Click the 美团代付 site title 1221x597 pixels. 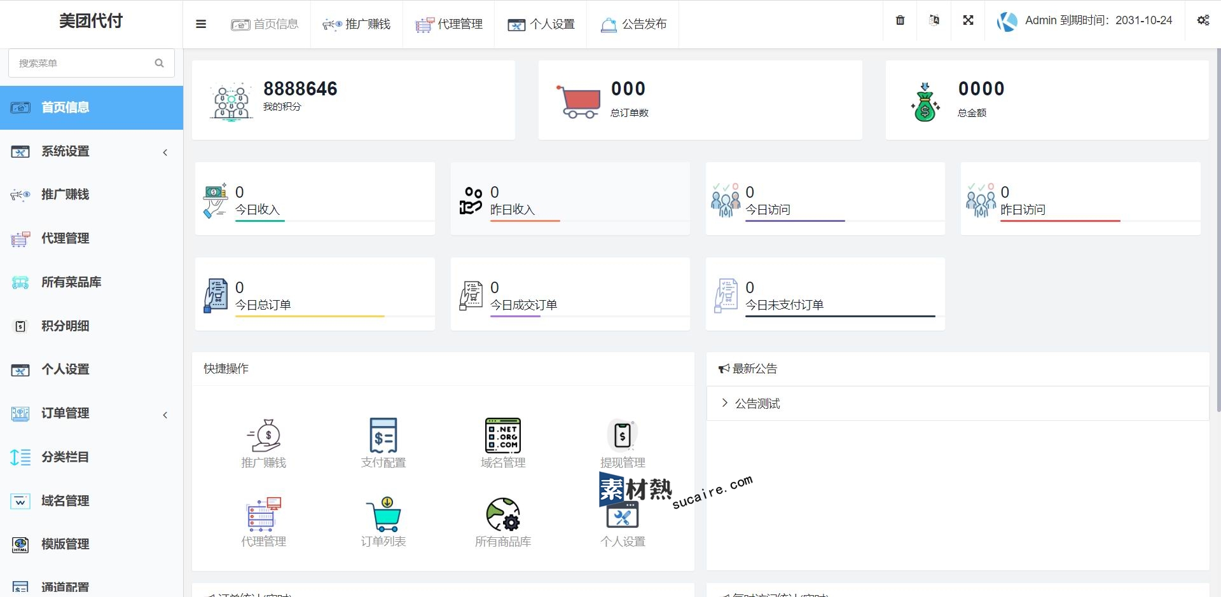pyautogui.click(x=91, y=21)
